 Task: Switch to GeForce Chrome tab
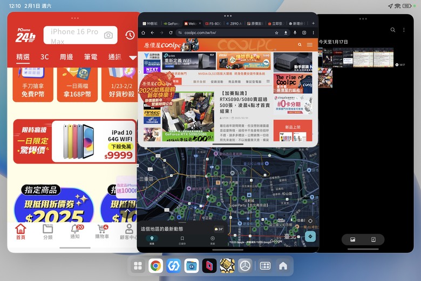pos(172,23)
